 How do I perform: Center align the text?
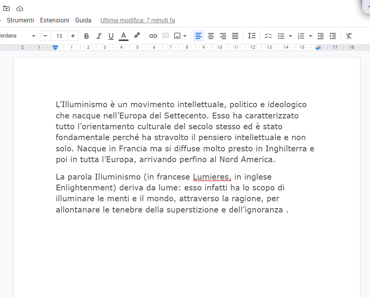[x=211, y=36]
